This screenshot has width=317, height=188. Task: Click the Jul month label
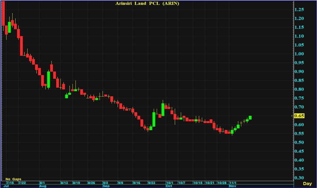point(6,186)
